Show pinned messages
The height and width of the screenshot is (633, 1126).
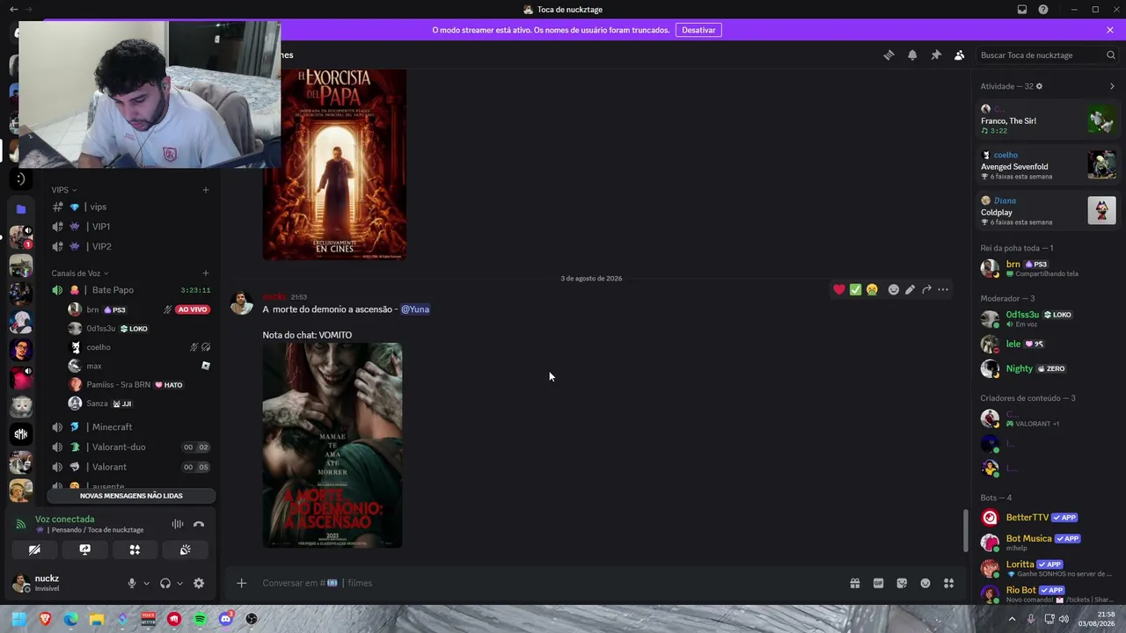click(936, 55)
